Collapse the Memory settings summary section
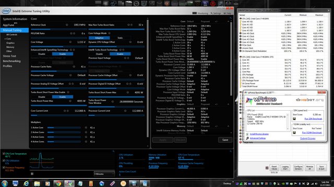This screenshot has width=334, height=187. pos(228,126)
